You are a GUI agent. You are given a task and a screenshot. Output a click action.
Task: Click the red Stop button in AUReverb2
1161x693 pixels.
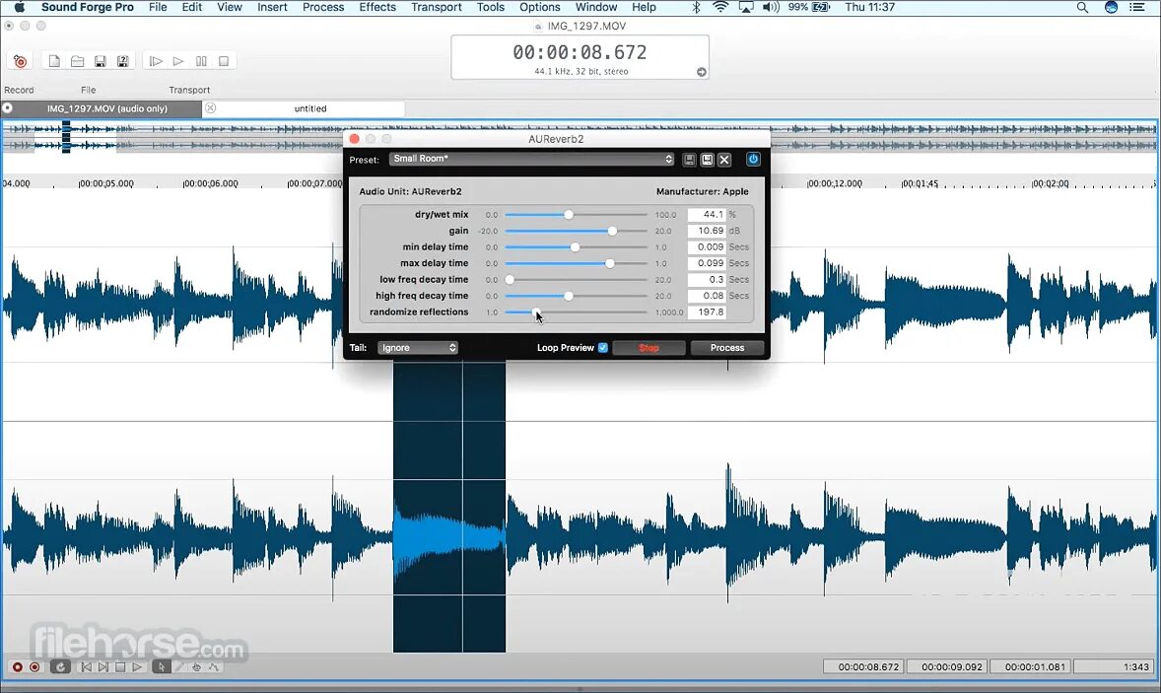click(x=649, y=348)
